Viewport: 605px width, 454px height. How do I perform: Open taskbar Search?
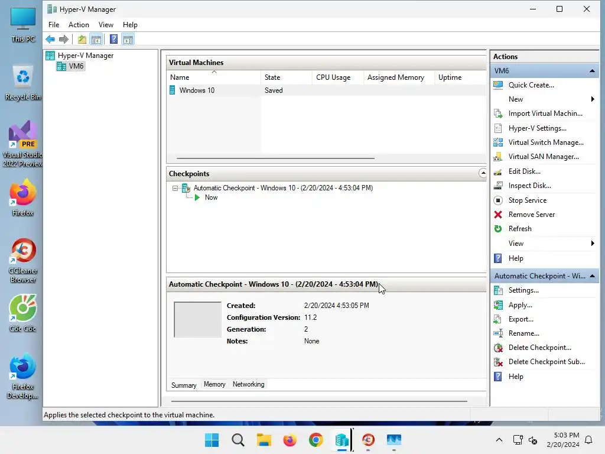[238, 440]
